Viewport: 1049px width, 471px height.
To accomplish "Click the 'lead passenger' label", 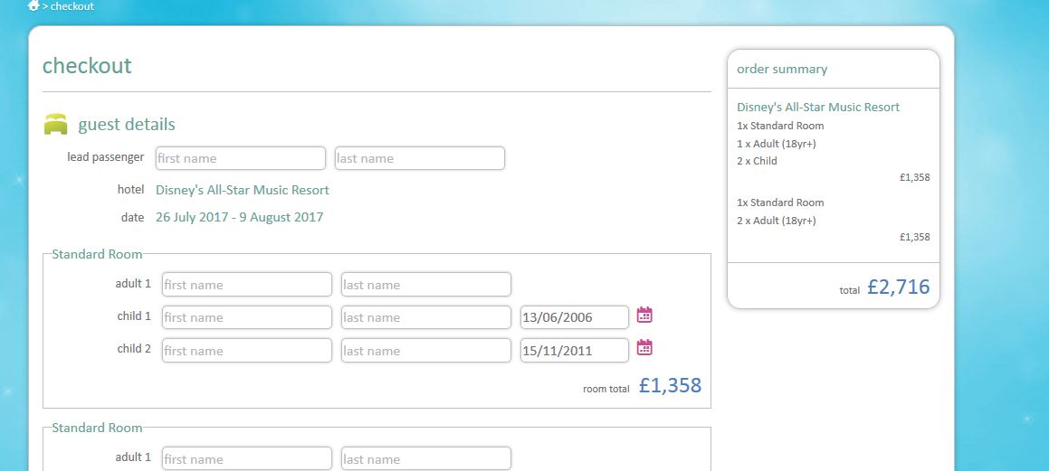I will (106, 157).
